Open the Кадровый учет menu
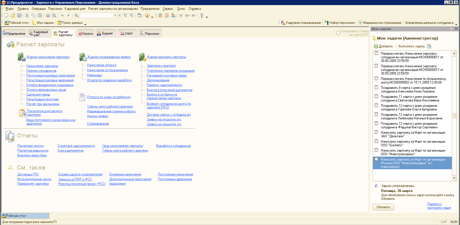Image resolution: width=460 pixels, height=225 pixels. click(x=75, y=9)
